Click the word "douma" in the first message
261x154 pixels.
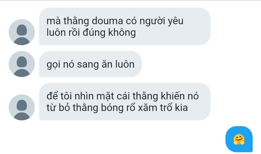point(107,21)
